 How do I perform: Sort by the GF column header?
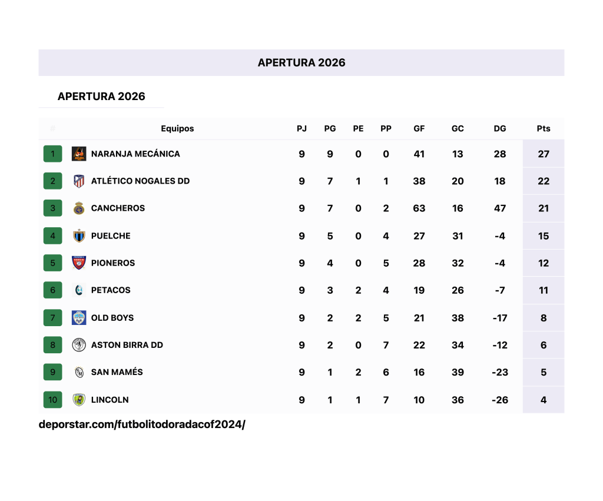(x=419, y=128)
